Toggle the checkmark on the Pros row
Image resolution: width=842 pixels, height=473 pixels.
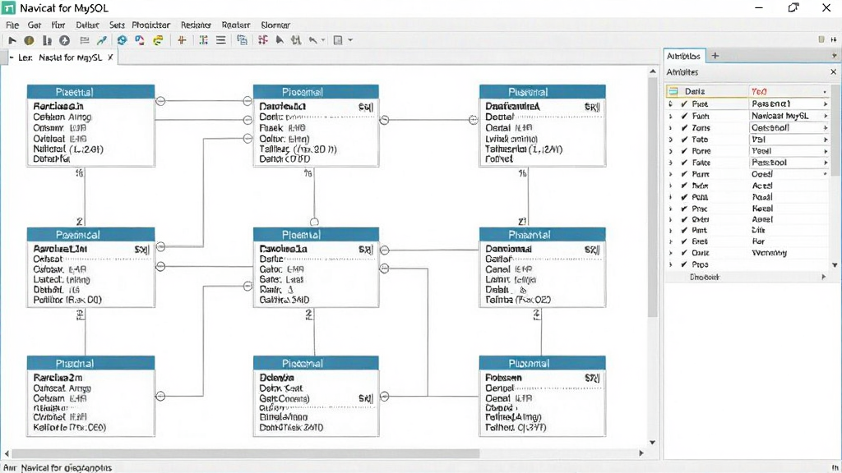click(684, 264)
